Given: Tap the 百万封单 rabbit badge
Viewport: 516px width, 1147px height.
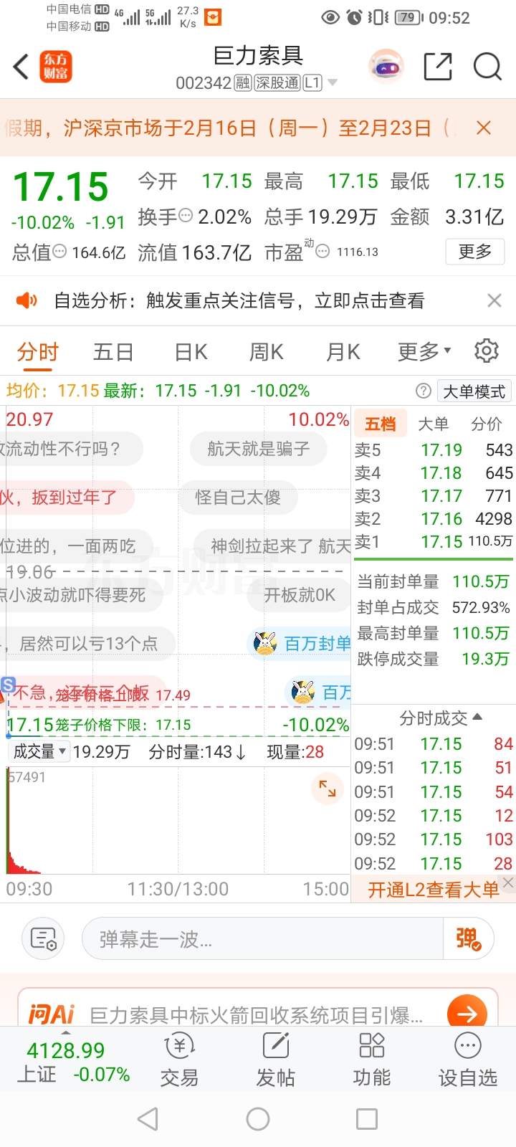Looking at the screenshot, I should pyautogui.click(x=300, y=644).
